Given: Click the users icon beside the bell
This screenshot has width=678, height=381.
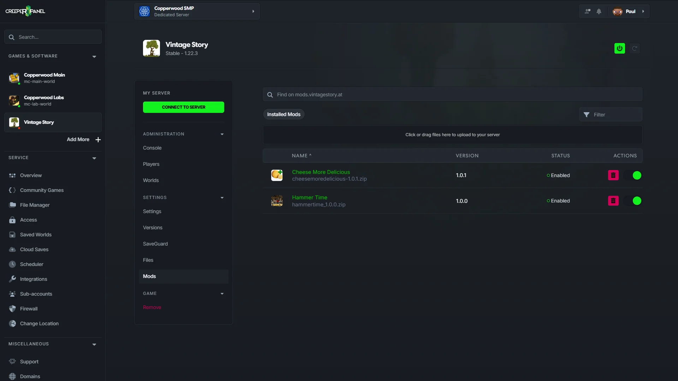Looking at the screenshot, I should pos(588,11).
